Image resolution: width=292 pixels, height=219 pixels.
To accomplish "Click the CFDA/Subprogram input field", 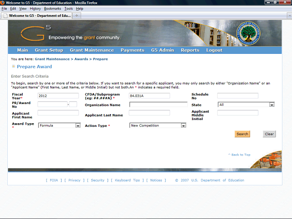I will click(x=149, y=96).
